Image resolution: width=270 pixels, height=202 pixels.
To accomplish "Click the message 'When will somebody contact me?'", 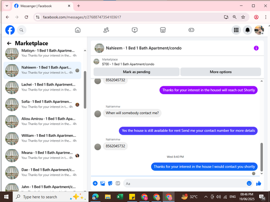I will [132, 113].
